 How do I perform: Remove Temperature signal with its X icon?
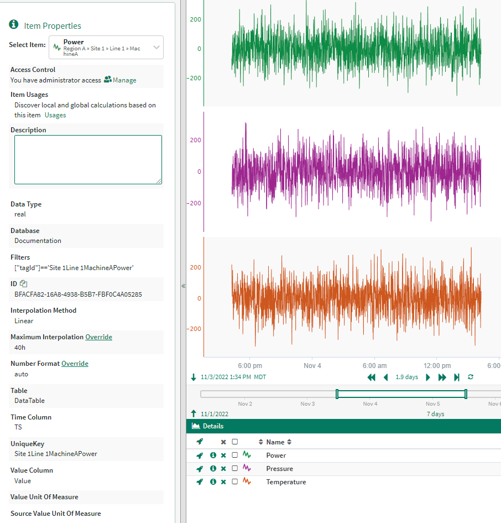click(223, 482)
